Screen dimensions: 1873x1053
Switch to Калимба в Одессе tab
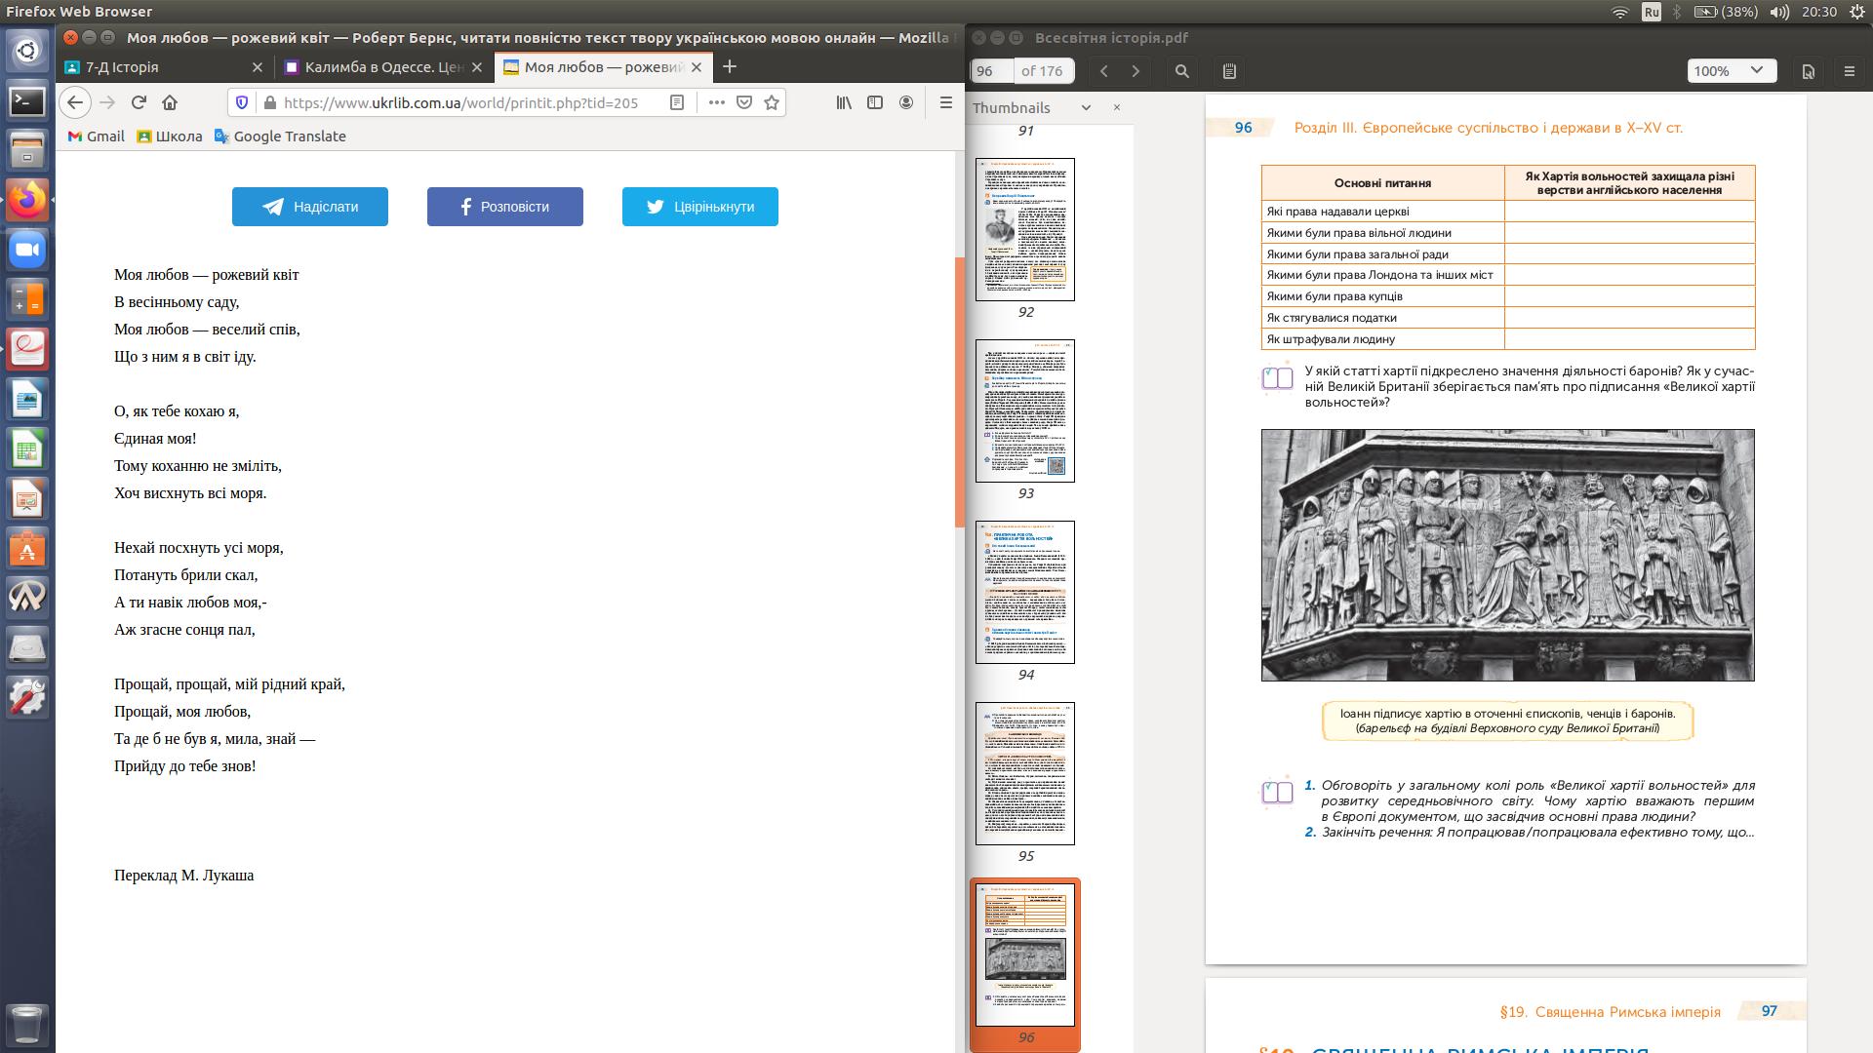click(382, 67)
